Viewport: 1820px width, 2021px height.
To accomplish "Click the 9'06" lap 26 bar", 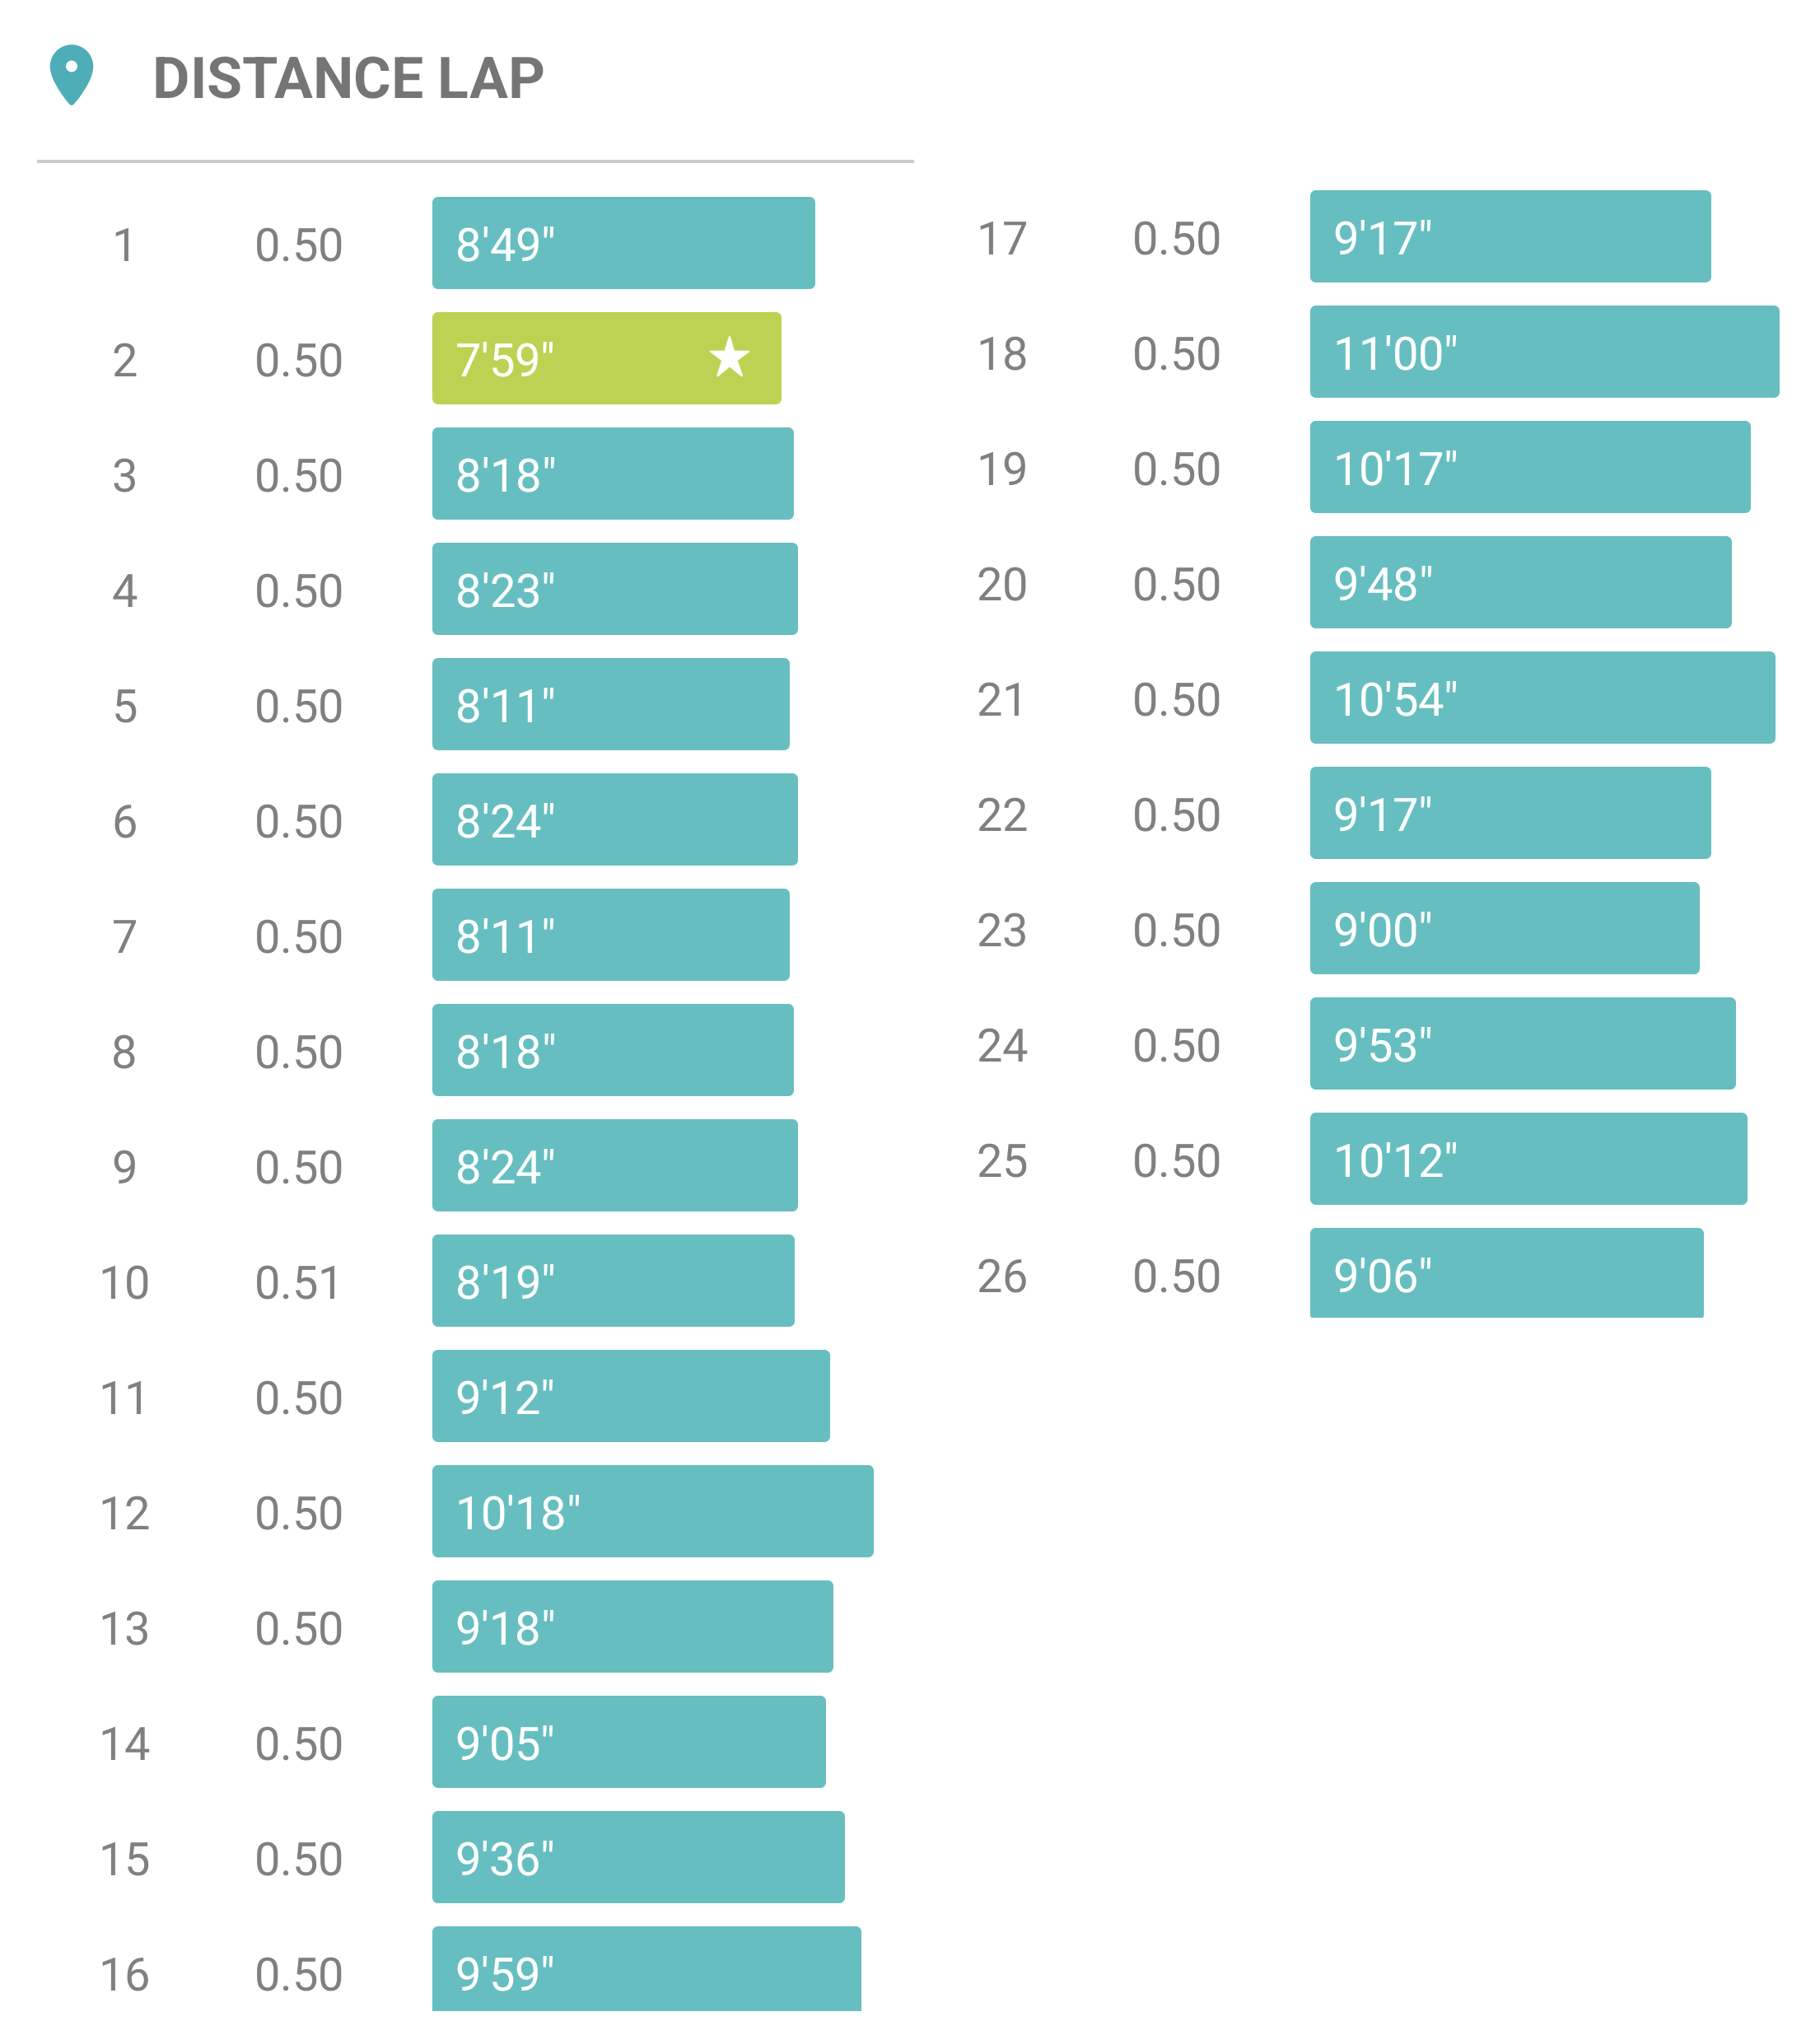I will [x=1505, y=1273].
